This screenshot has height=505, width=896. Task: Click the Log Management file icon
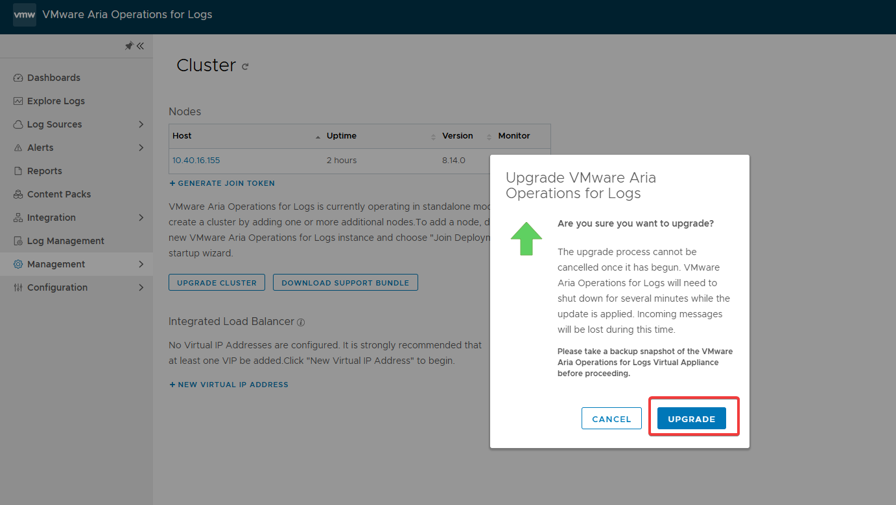[x=18, y=241]
